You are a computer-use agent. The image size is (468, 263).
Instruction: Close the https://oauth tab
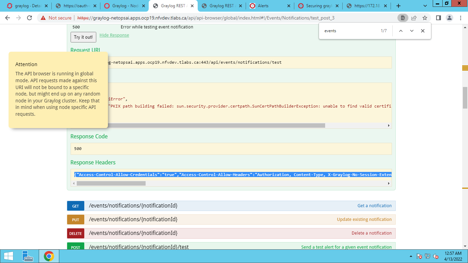tap(95, 6)
